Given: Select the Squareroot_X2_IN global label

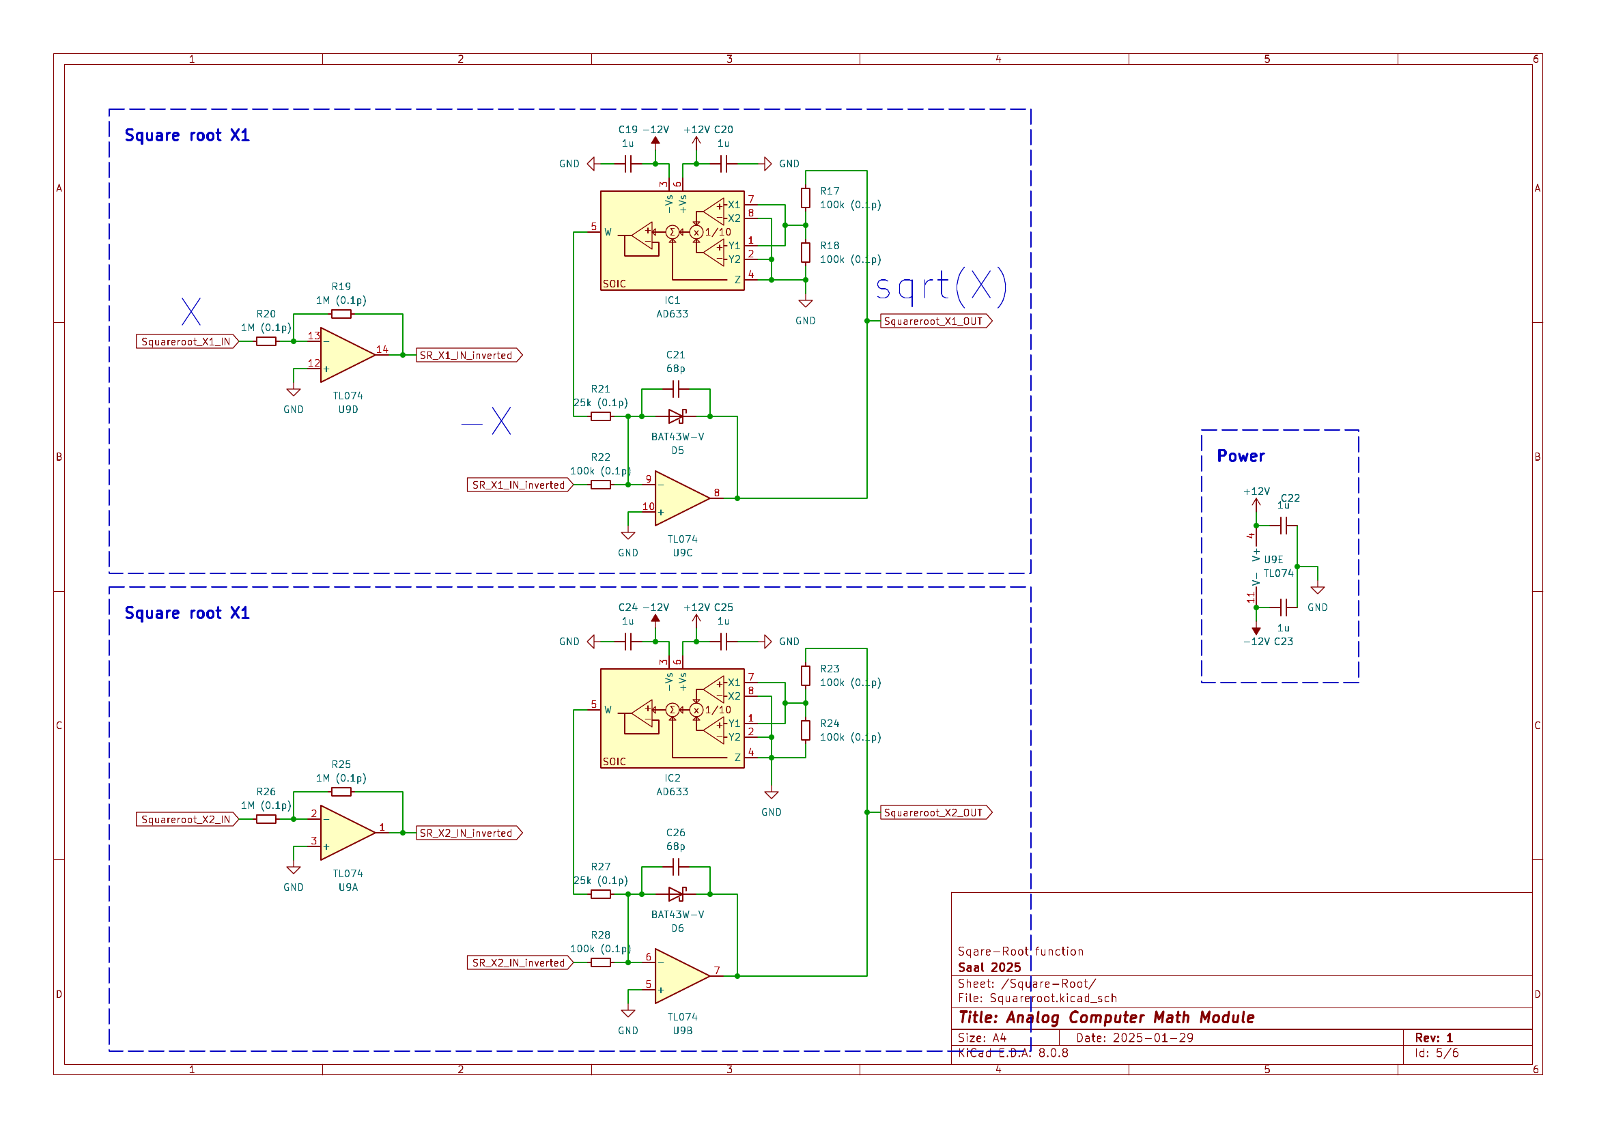Looking at the screenshot, I should (188, 819).
